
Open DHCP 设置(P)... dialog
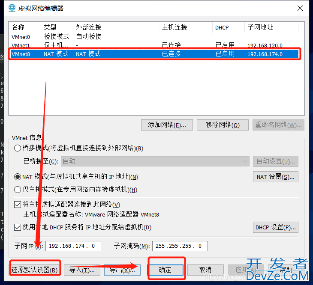coord(275,227)
